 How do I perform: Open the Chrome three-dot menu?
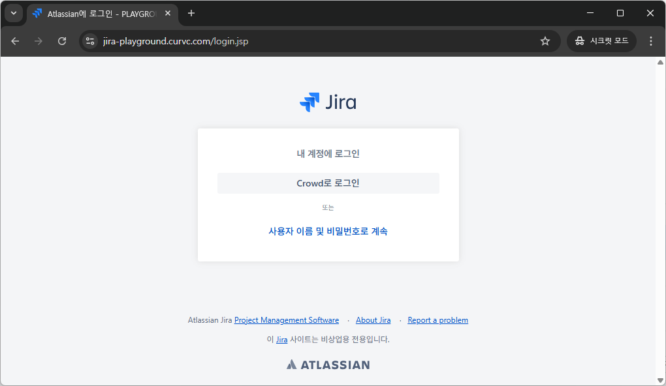pyautogui.click(x=650, y=41)
